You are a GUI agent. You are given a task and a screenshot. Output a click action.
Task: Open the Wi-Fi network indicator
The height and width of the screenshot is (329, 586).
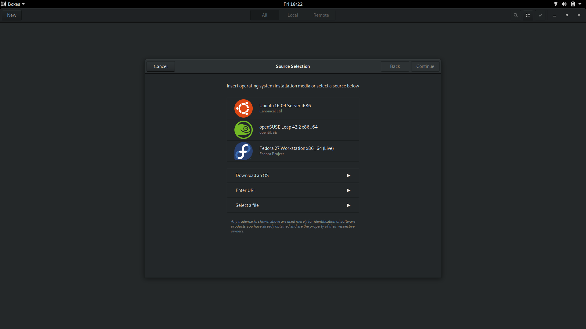(555, 4)
